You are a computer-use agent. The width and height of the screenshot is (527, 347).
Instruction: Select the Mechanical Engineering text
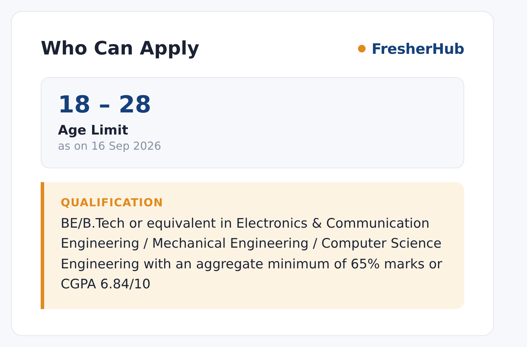(230, 244)
